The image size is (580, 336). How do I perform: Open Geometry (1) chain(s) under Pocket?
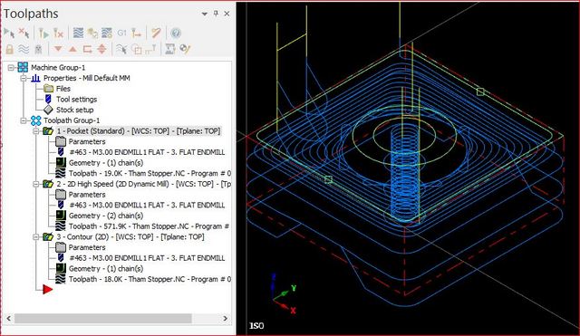pyautogui.click(x=106, y=163)
